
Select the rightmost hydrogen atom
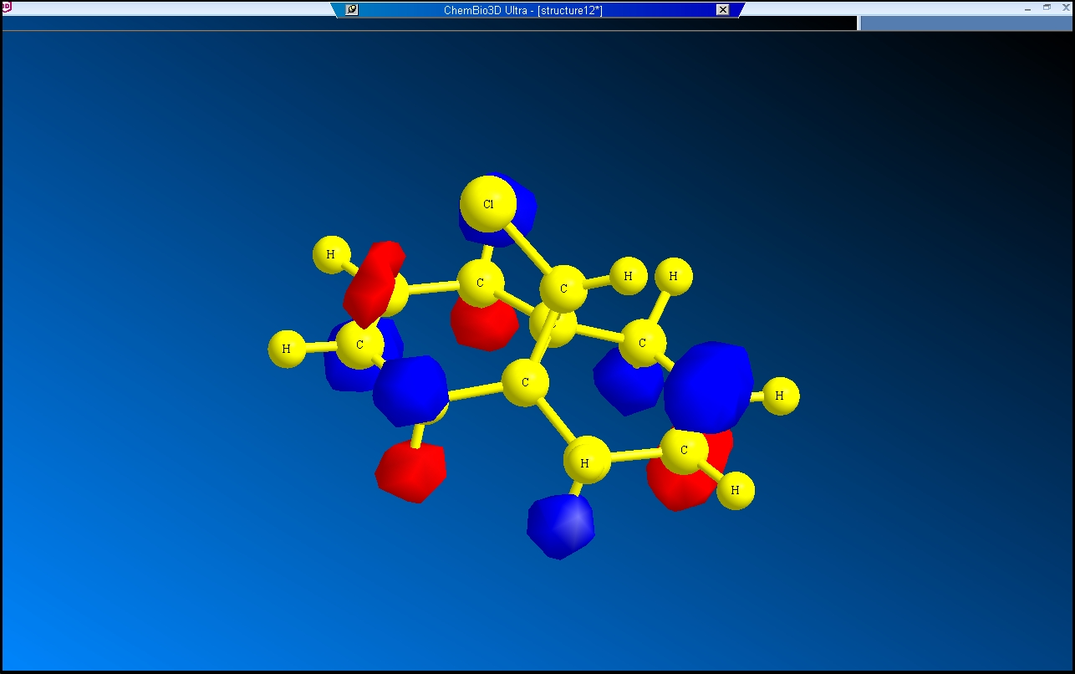click(x=780, y=396)
